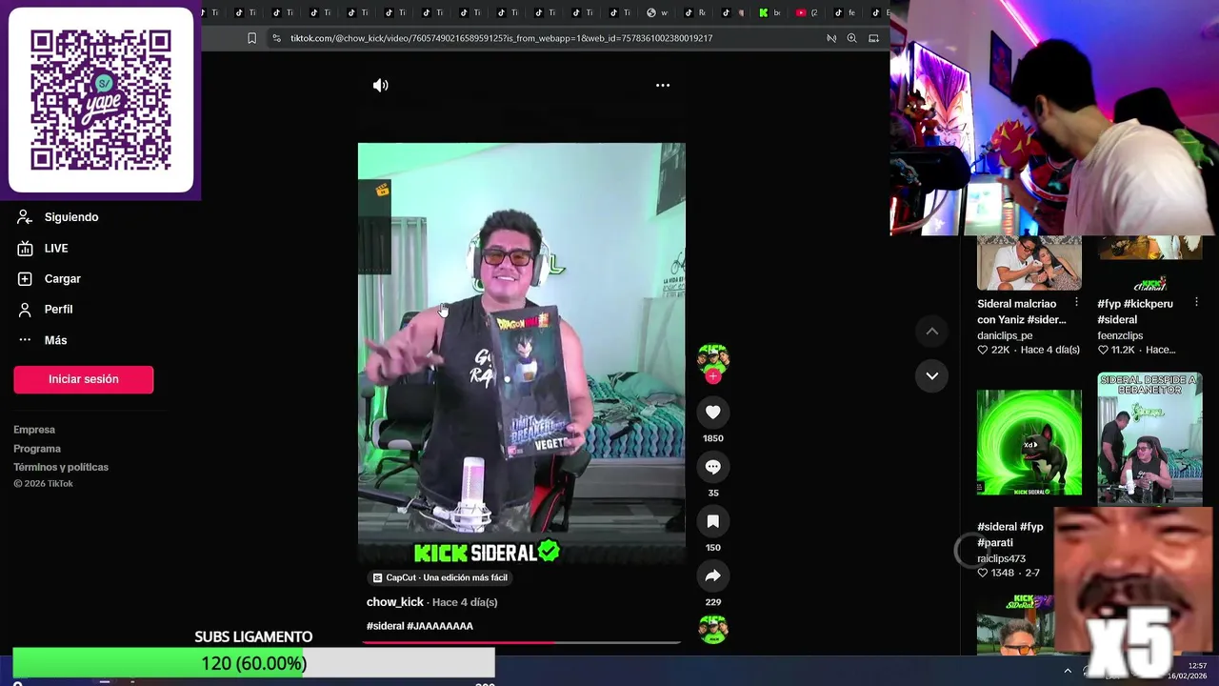1219x686 pixels.
Task: Open site information icon beside the URL
Action: (x=276, y=38)
